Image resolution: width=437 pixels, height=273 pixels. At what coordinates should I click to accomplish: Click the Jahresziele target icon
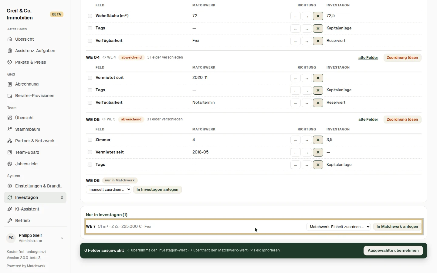[x=10, y=164]
